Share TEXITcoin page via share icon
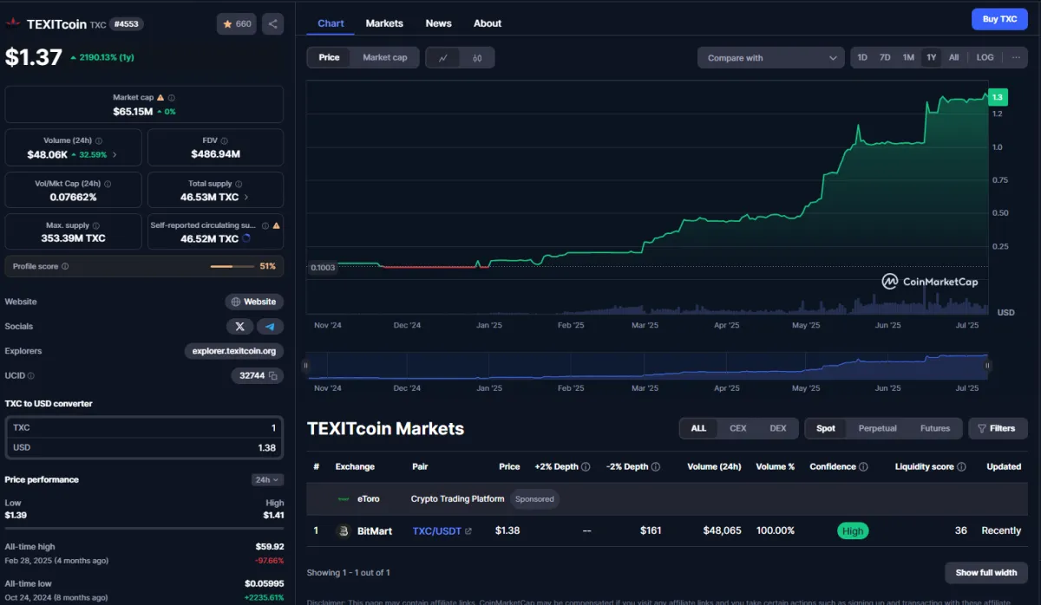This screenshot has height=605, width=1041. coord(272,24)
